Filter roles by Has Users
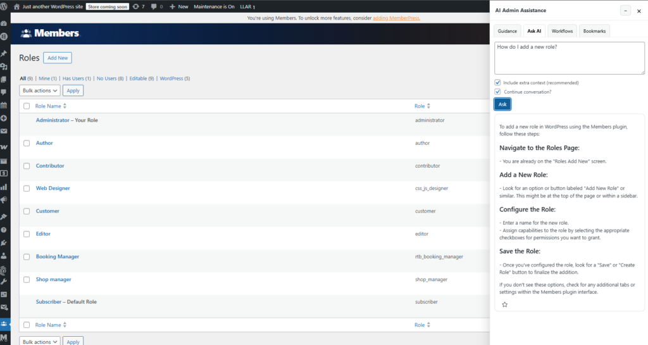Screen dimensions: 648x345 point(77,78)
